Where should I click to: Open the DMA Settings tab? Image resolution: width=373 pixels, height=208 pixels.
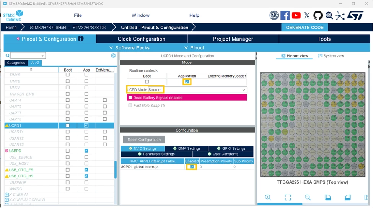(187, 148)
